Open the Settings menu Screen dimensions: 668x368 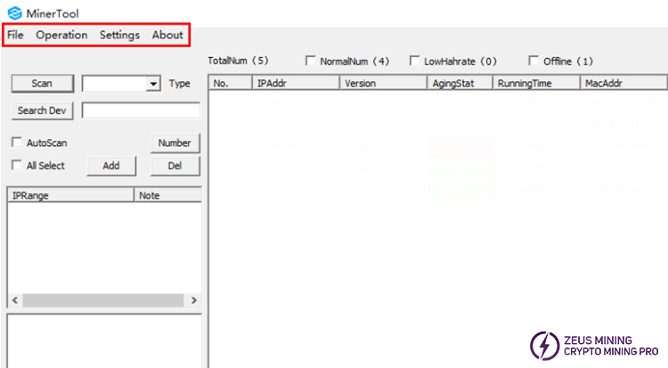point(119,35)
